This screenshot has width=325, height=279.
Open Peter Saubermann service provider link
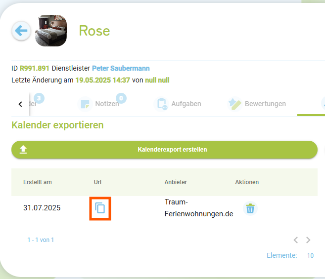(121, 68)
